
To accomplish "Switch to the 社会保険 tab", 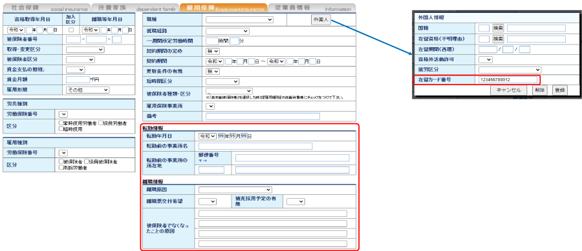I will [47, 8].
